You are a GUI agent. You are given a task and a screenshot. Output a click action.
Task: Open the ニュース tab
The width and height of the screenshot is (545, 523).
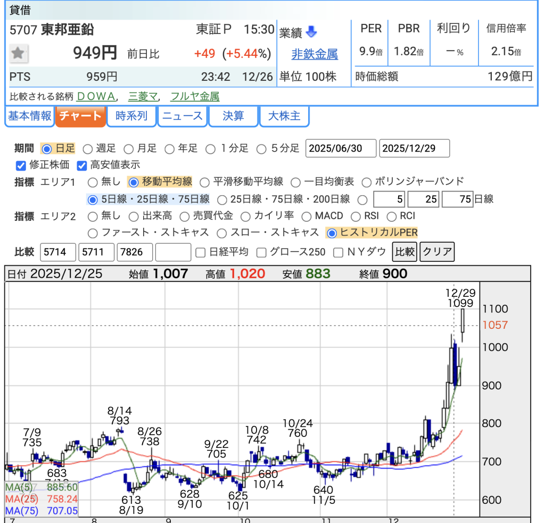(x=182, y=116)
